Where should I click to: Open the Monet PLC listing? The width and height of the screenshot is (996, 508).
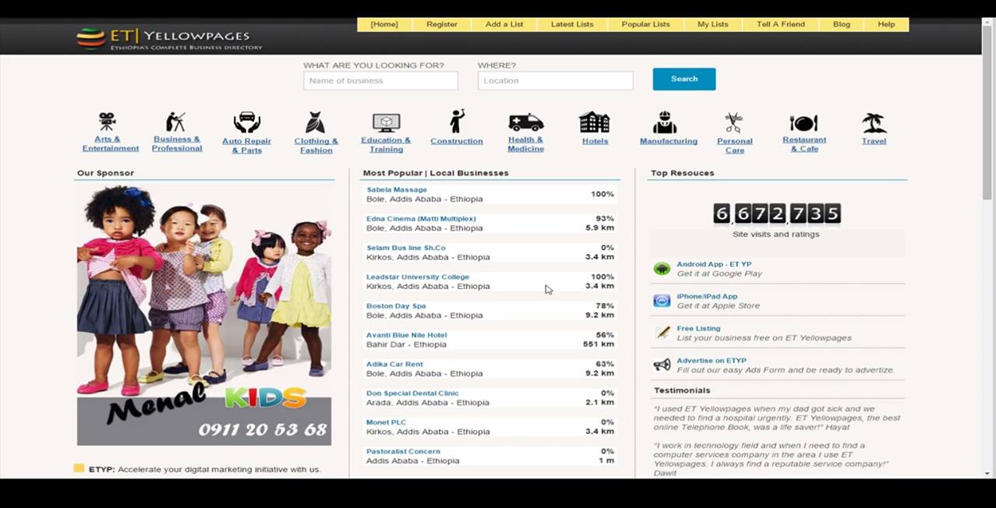[x=387, y=422]
